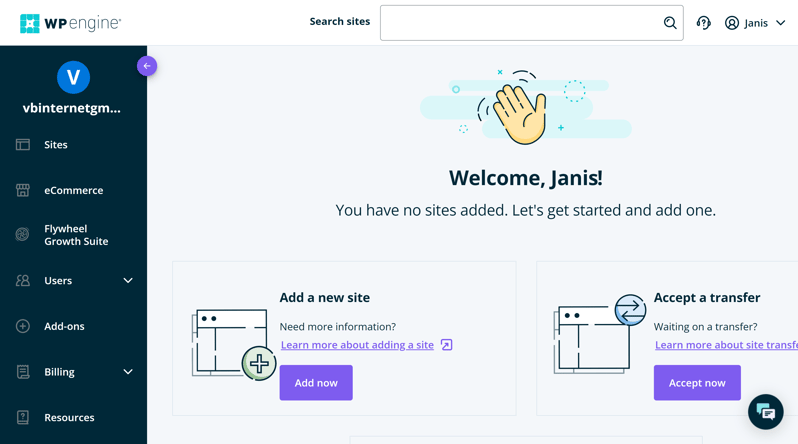Open the Janis user account dropdown
Image resolution: width=798 pixels, height=444 pixels.
pyautogui.click(x=755, y=23)
